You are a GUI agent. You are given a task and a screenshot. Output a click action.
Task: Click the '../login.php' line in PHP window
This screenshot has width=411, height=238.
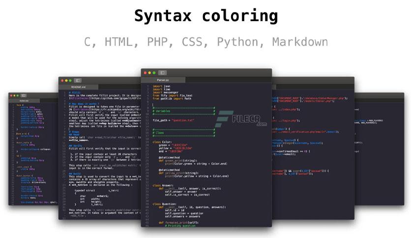285,120
